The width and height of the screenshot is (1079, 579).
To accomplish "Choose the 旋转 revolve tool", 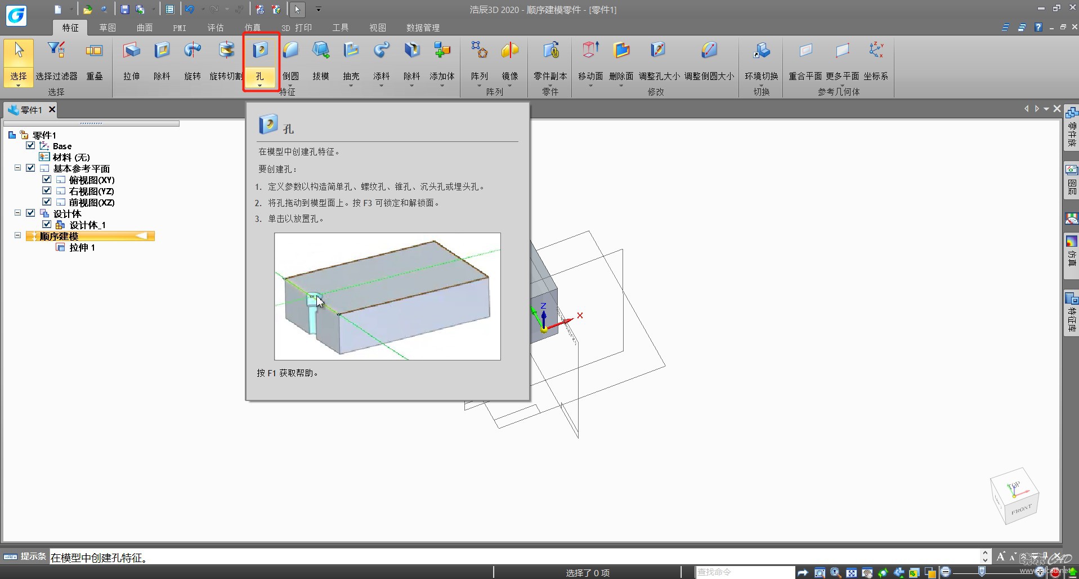I will [x=192, y=61].
